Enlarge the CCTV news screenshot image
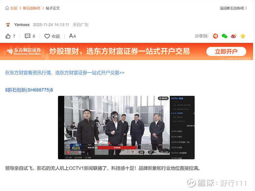Image resolution: width=255 pixels, height=191 pixels. 126,128
